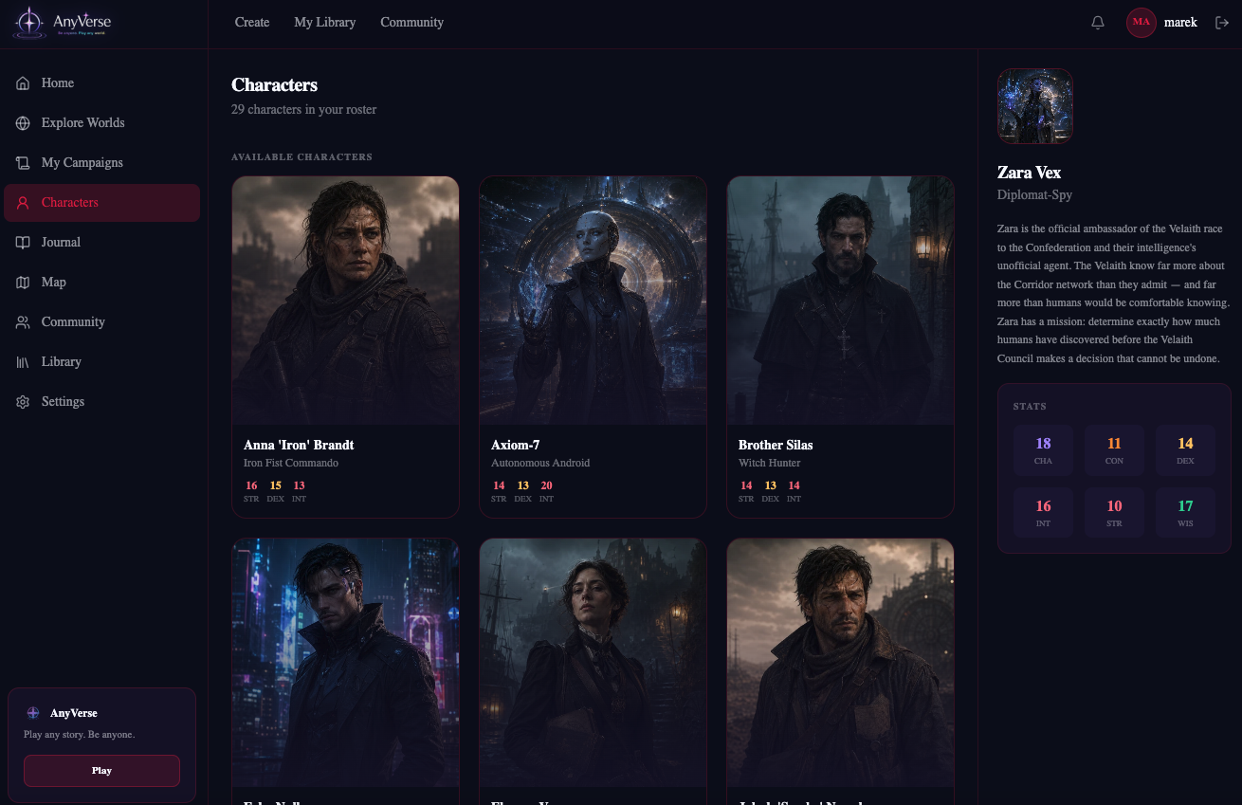Open the Journal book icon
Screen dimensions: 1242x805
(x=23, y=243)
